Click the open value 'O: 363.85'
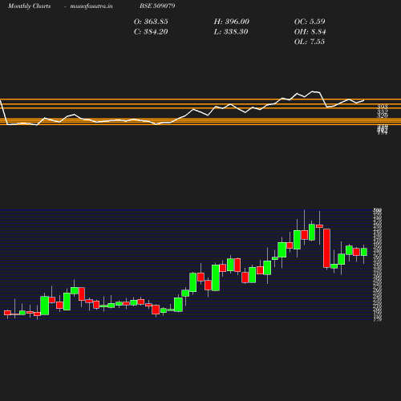The image size is (401, 401). 151,22
